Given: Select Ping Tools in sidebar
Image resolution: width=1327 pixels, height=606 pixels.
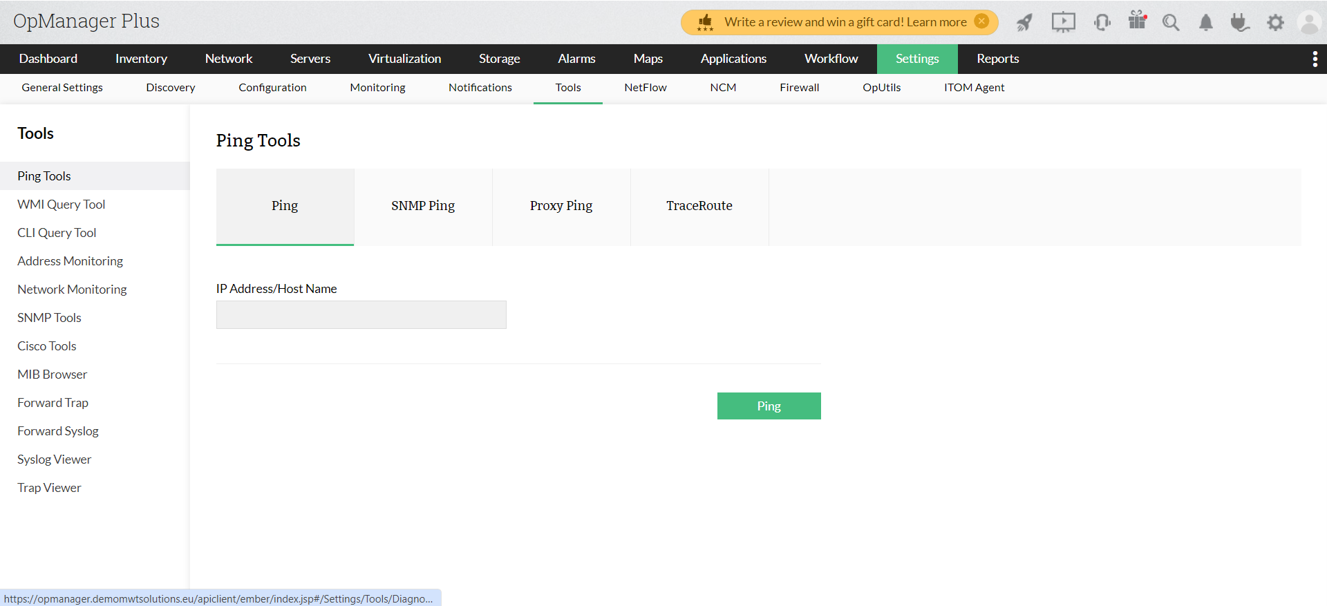Looking at the screenshot, I should [95, 176].
